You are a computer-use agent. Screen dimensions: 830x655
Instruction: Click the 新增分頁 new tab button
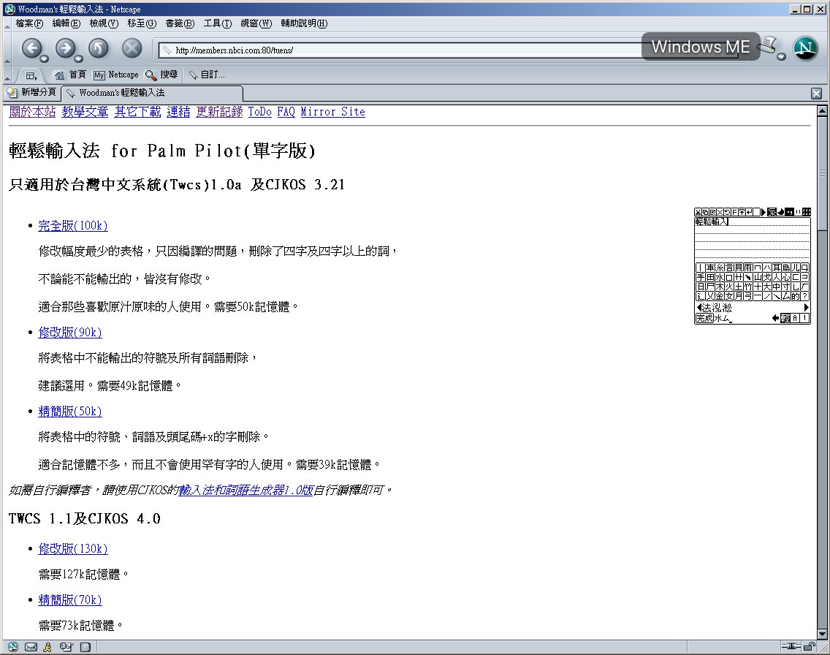coord(31,93)
